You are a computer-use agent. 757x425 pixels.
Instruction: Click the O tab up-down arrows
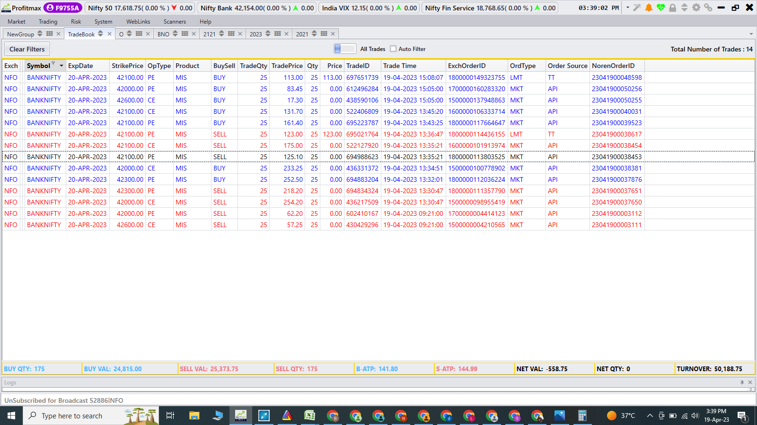click(x=129, y=34)
